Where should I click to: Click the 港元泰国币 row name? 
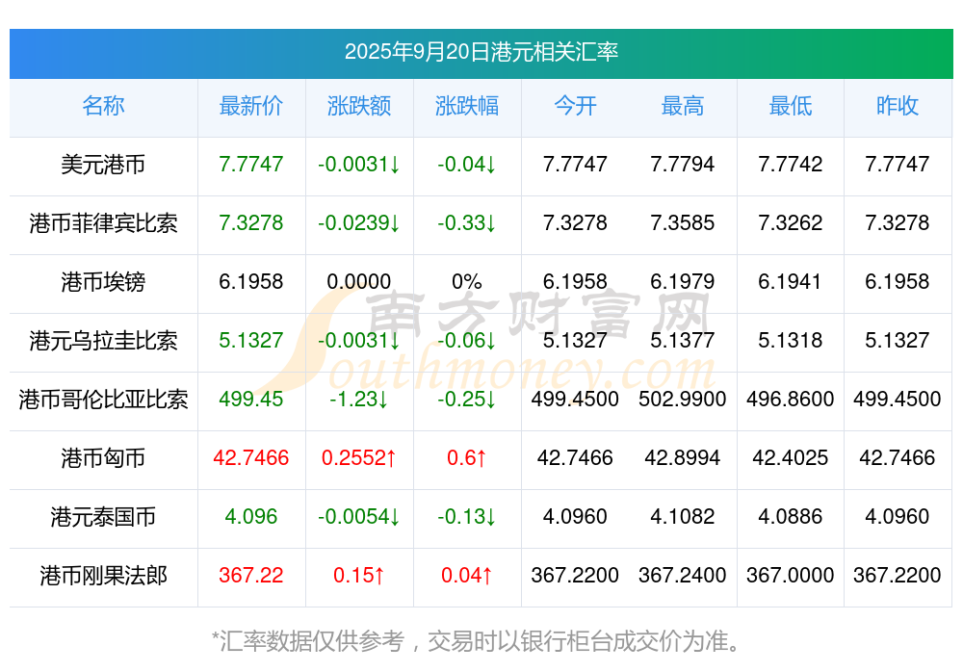pos(103,517)
